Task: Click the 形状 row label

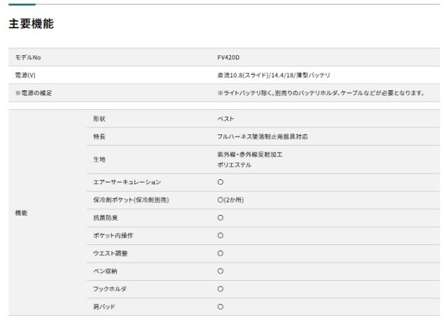Action: tap(99, 119)
